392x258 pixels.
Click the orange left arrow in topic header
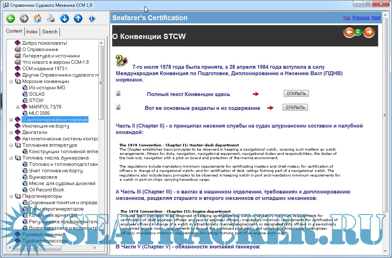coord(349,32)
